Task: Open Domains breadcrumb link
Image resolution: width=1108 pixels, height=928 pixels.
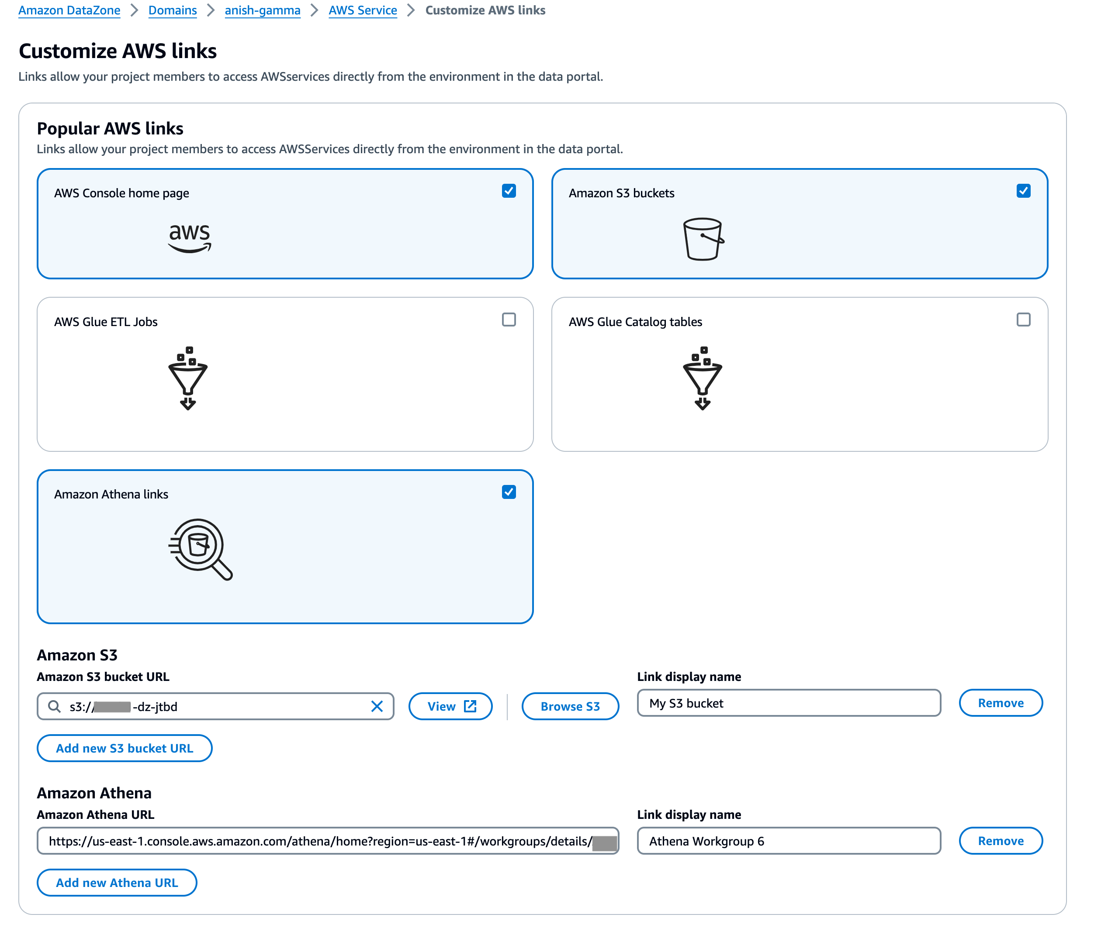Action: tap(172, 10)
